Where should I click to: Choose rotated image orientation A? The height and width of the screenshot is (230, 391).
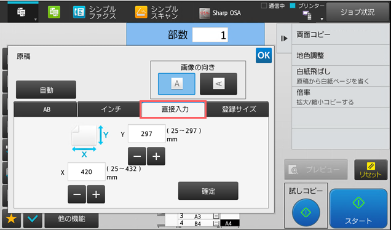click(x=218, y=84)
